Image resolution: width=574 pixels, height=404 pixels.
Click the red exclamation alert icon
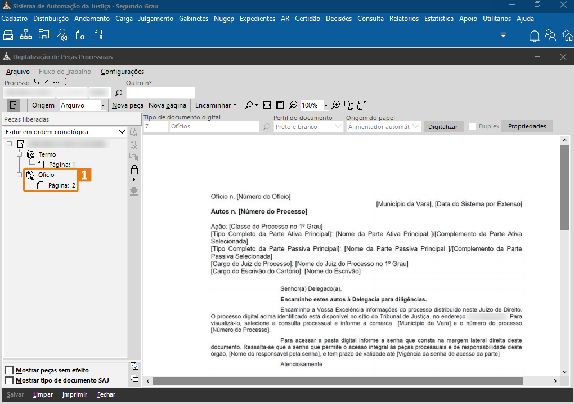[65, 82]
